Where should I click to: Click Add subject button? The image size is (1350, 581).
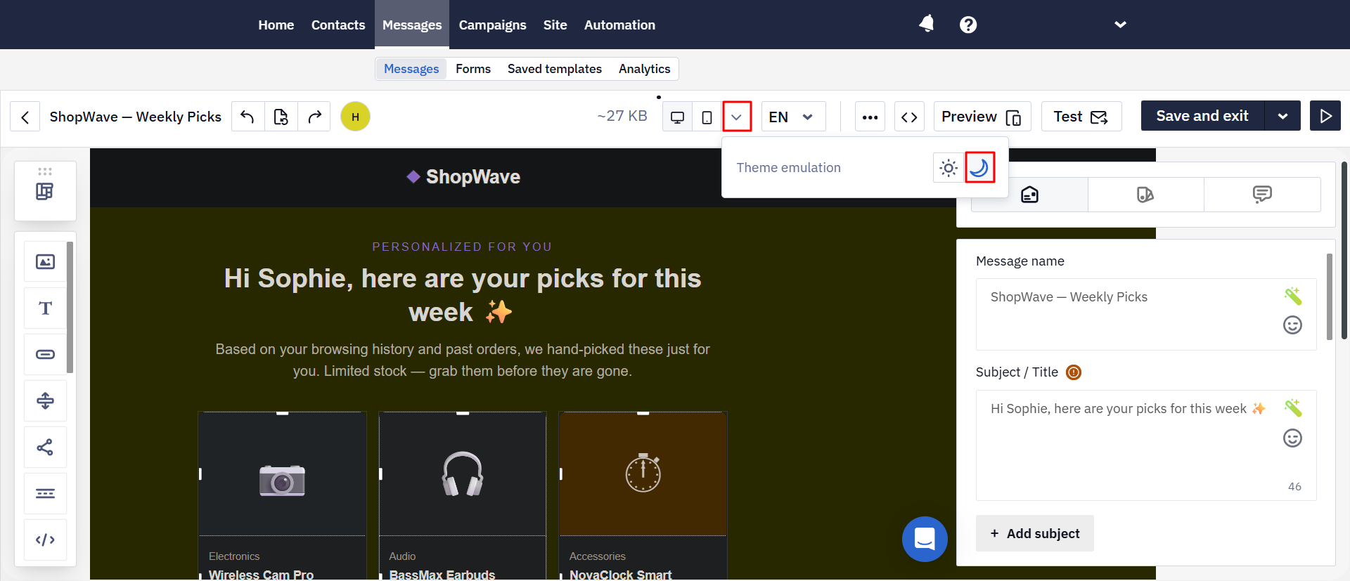point(1034,533)
